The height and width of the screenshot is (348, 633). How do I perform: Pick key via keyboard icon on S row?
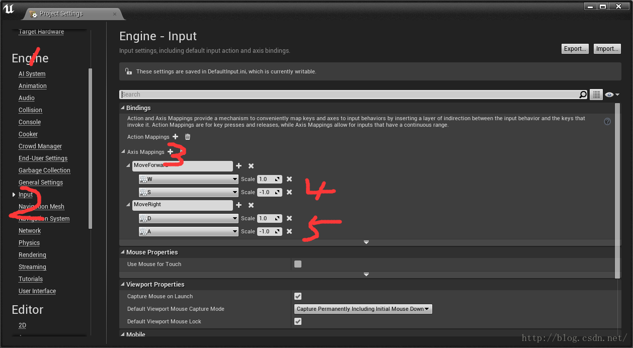point(143,192)
